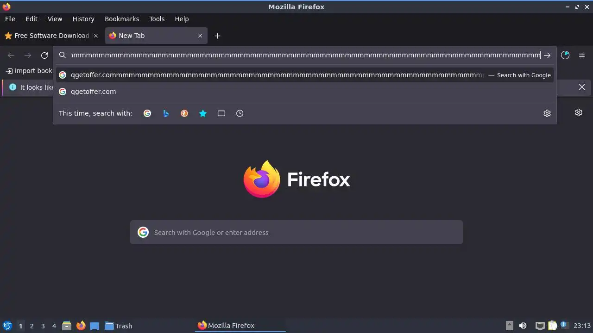Viewport: 593px width, 333px height.
Task: Switch to Free Software Download tab
Action: pyautogui.click(x=51, y=36)
